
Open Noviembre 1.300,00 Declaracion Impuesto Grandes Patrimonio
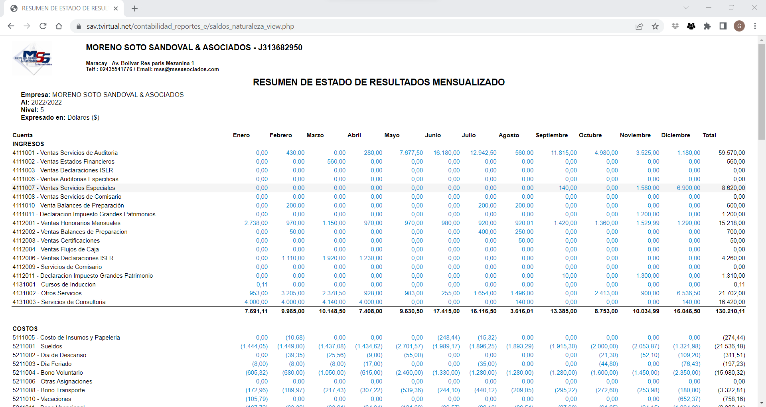648,276
